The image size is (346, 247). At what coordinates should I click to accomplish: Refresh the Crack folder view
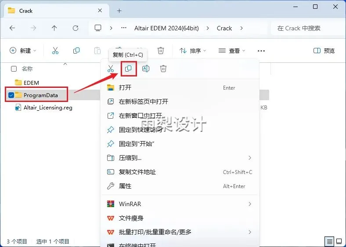76,28
